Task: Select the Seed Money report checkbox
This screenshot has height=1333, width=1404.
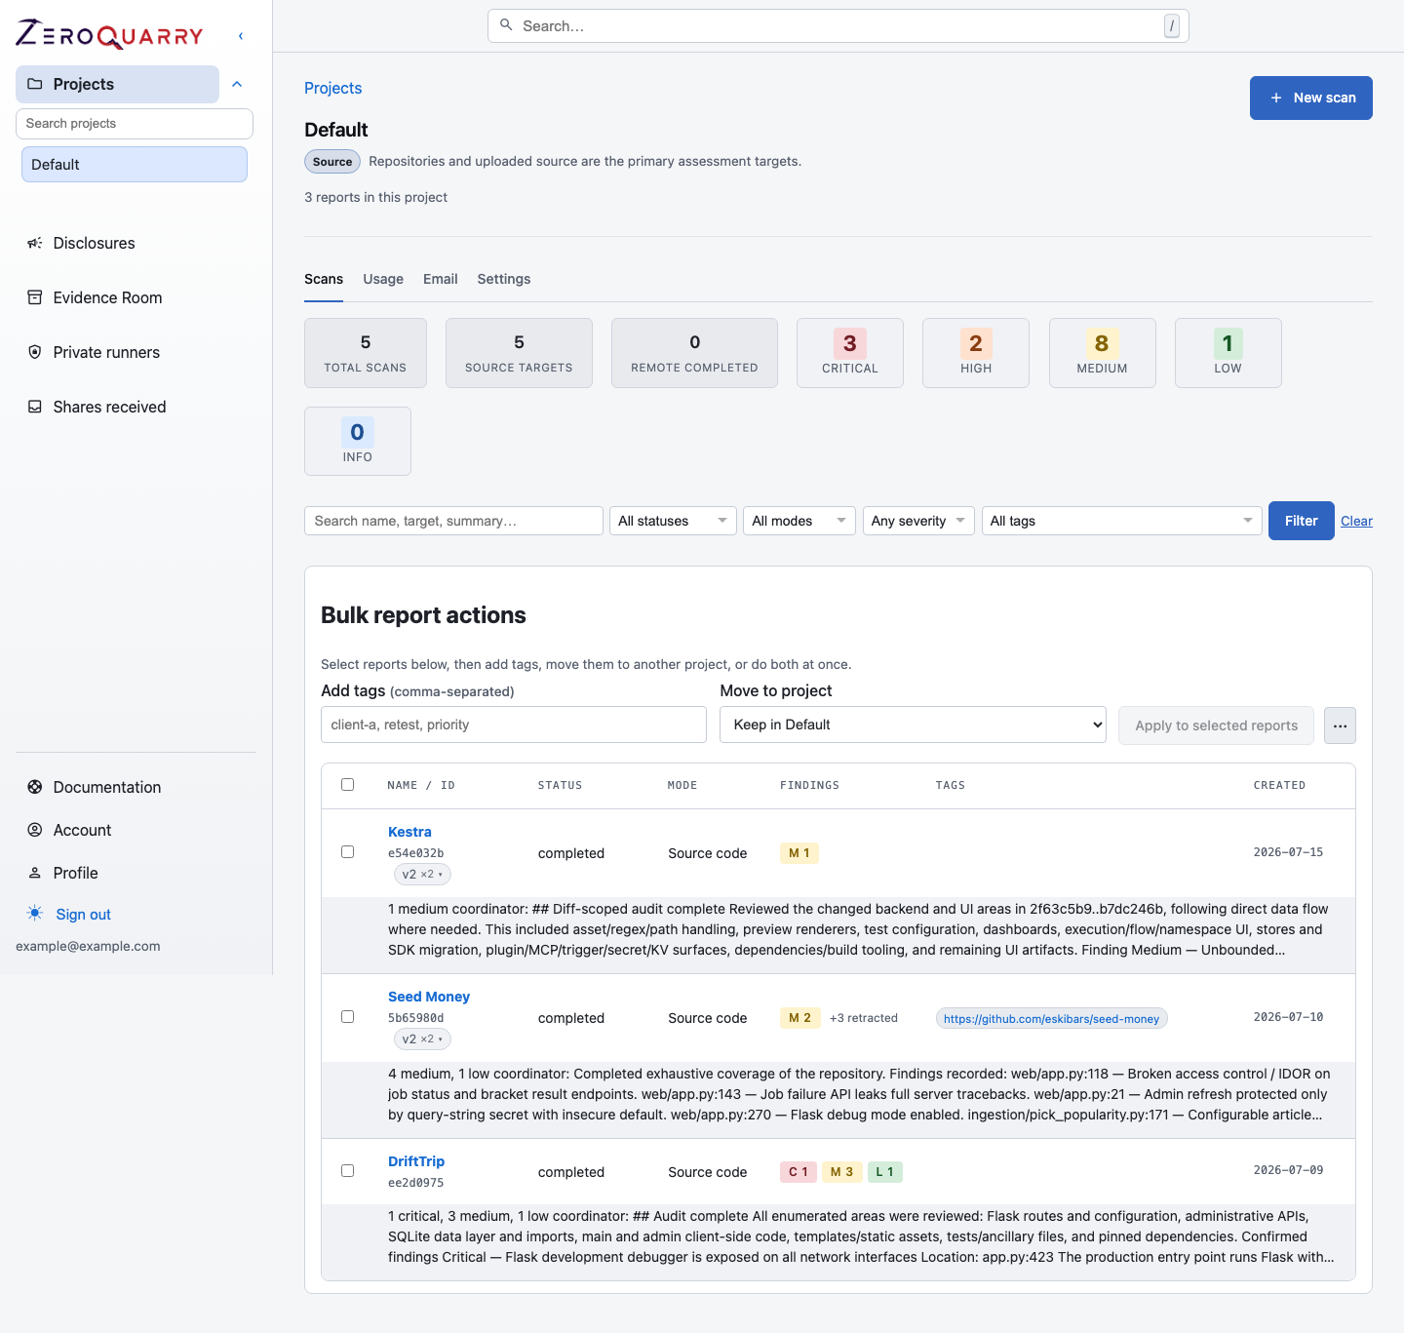Action: coord(348,1017)
